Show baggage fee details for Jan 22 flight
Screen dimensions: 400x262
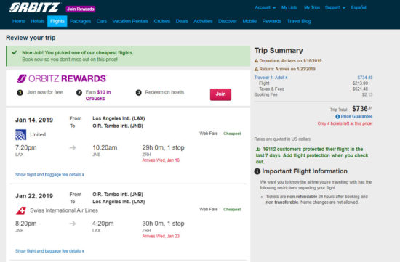[49, 251]
